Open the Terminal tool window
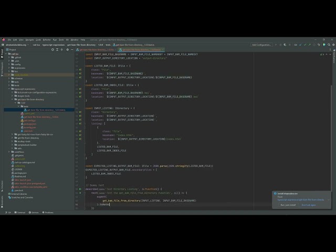The image size is (336, 252). coord(20,213)
